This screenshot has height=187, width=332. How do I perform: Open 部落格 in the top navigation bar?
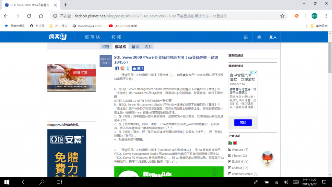pyautogui.click(x=92, y=37)
